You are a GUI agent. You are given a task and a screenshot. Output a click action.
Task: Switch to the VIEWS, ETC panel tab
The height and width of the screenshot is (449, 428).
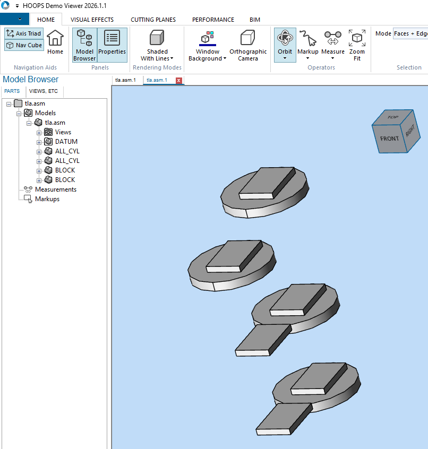pyautogui.click(x=43, y=91)
